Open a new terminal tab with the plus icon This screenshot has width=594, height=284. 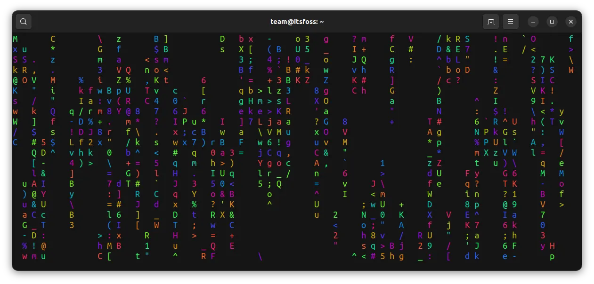click(x=490, y=22)
